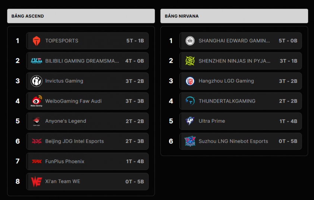
Task: Click TOPESPORTS 5T - 1B record
Action: (135, 41)
